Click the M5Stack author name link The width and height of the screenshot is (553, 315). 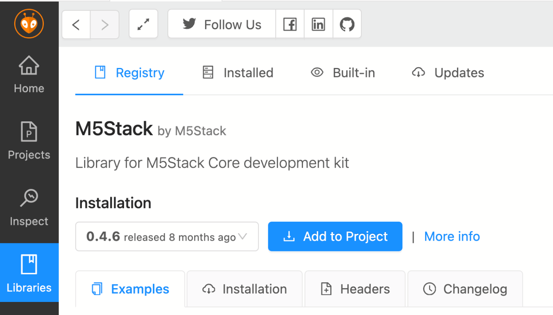click(x=201, y=131)
